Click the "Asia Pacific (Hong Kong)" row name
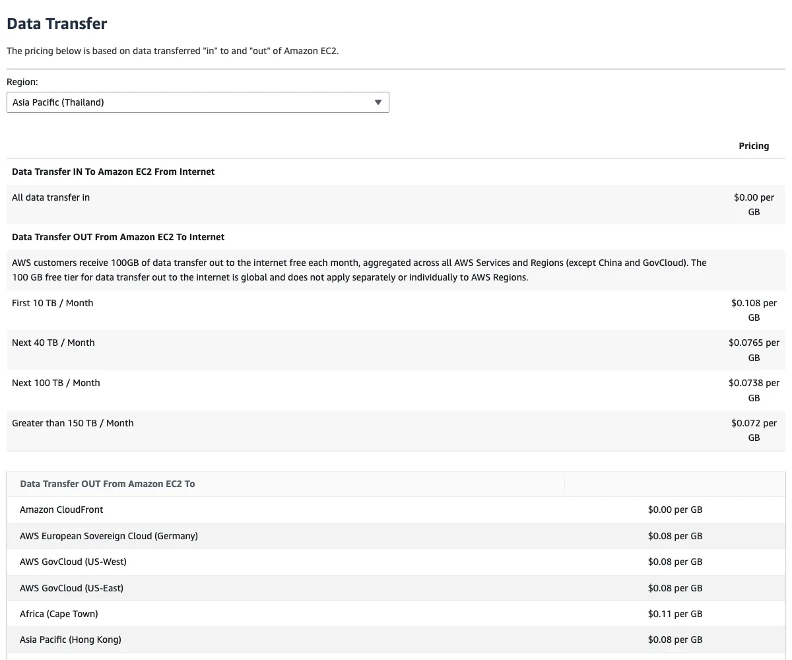792x660 pixels. 71,640
